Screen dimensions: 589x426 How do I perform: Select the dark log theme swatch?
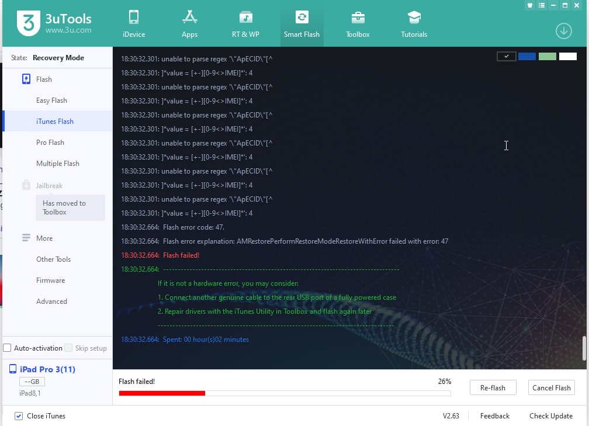[x=506, y=56]
